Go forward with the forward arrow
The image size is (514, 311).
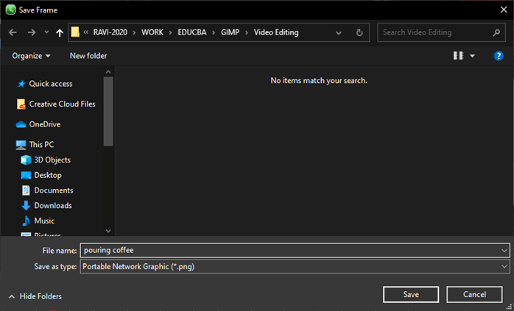[x=32, y=32]
